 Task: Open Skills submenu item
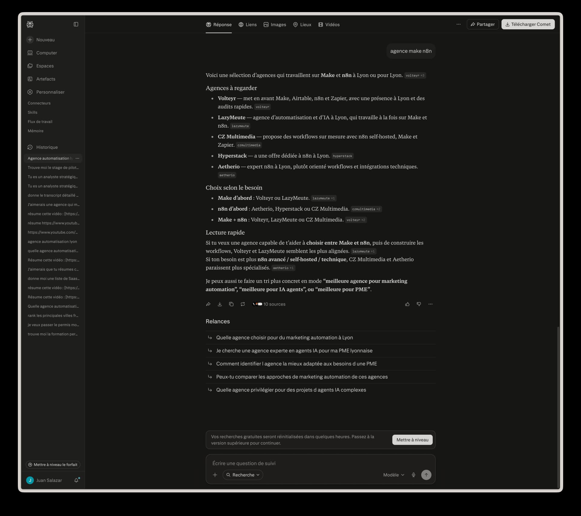[x=32, y=112]
